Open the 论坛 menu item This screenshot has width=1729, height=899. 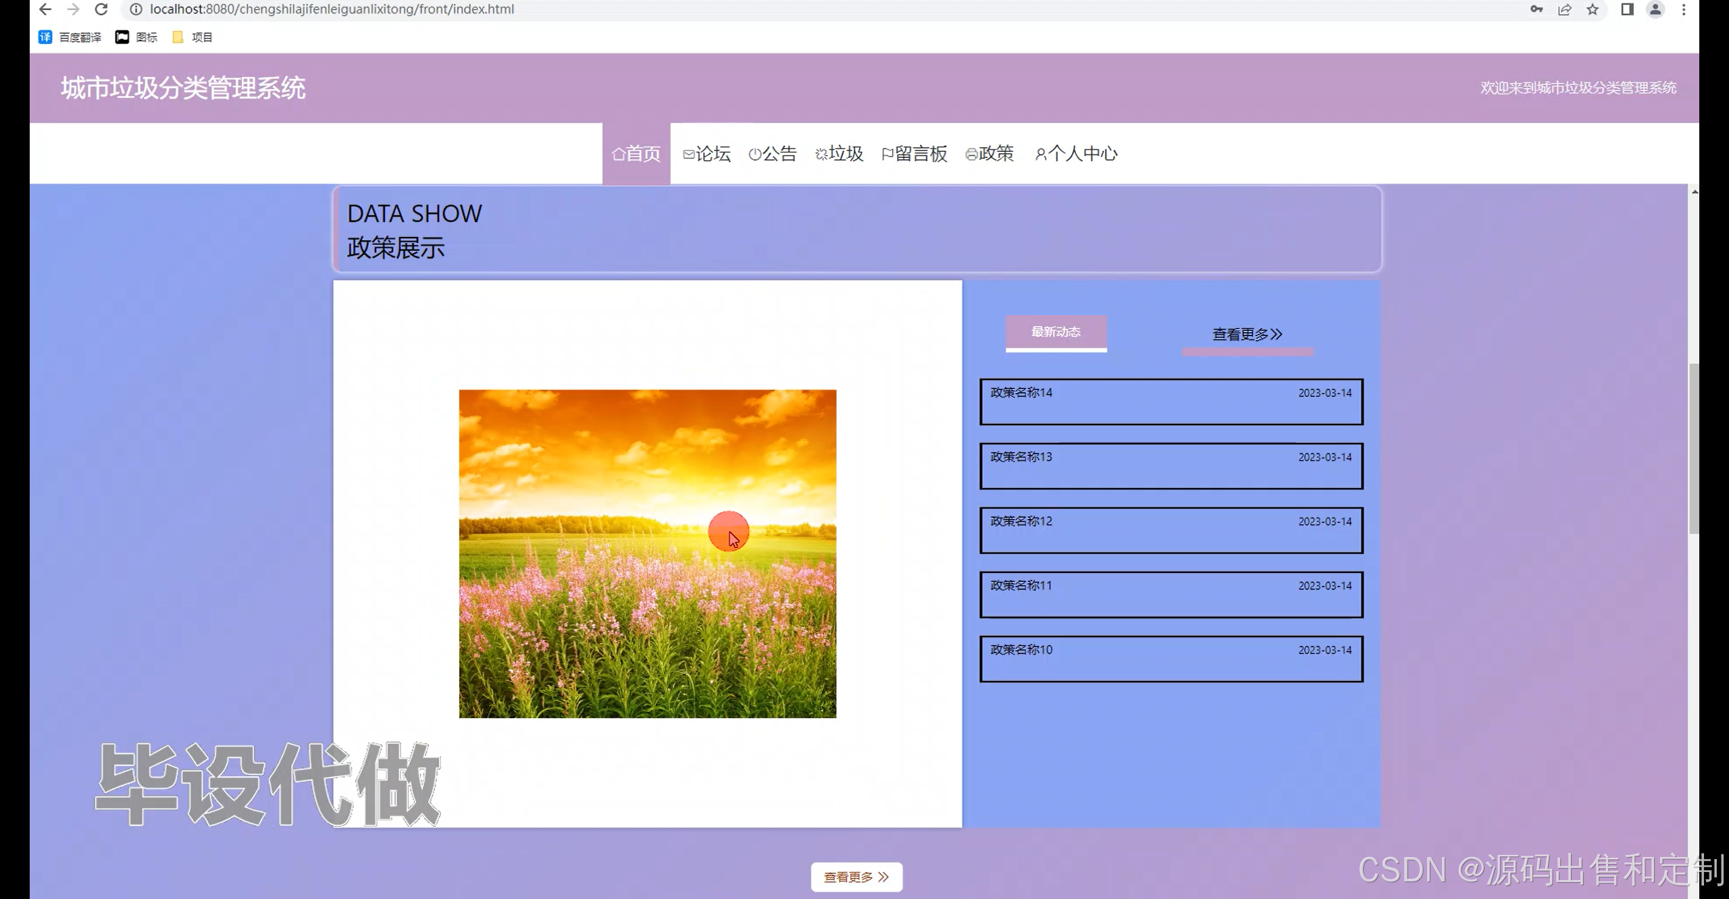[706, 154]
